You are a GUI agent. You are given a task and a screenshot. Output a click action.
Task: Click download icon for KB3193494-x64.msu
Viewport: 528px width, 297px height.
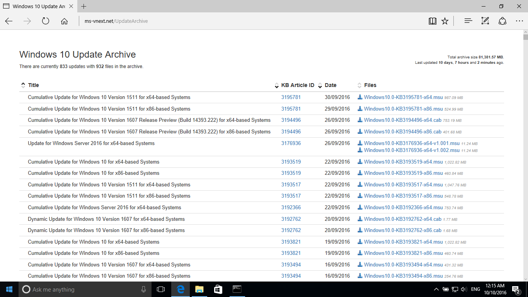pos(360,265)
